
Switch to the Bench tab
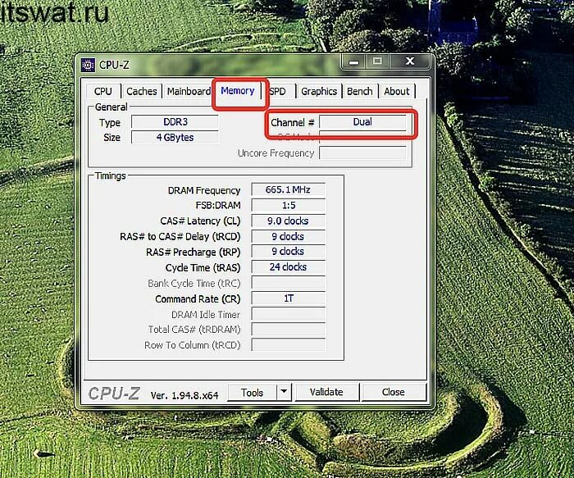tap(360, 91)
